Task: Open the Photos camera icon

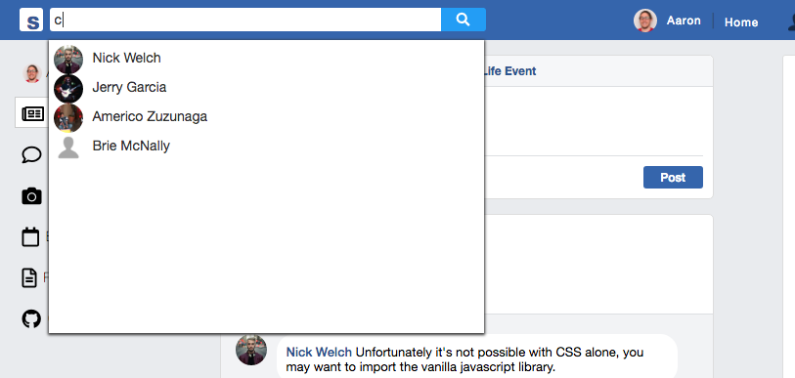Action: pos(31,196)
